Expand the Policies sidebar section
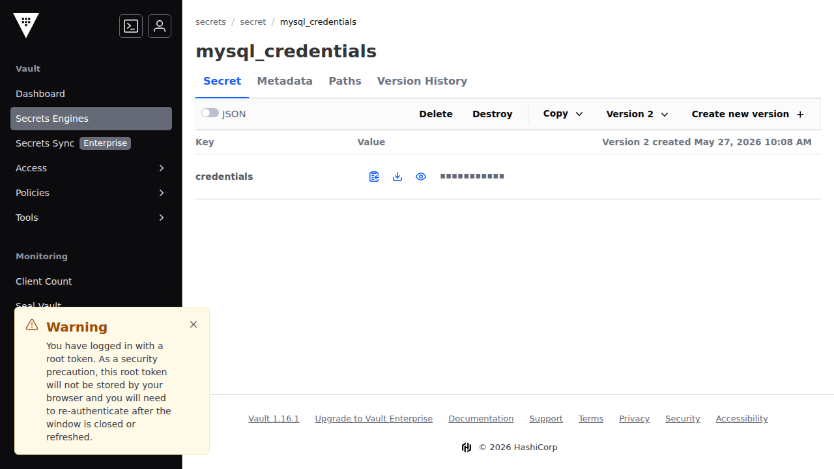Image resolution: width=834 pixels, height=469 pixels. (91, 193)
